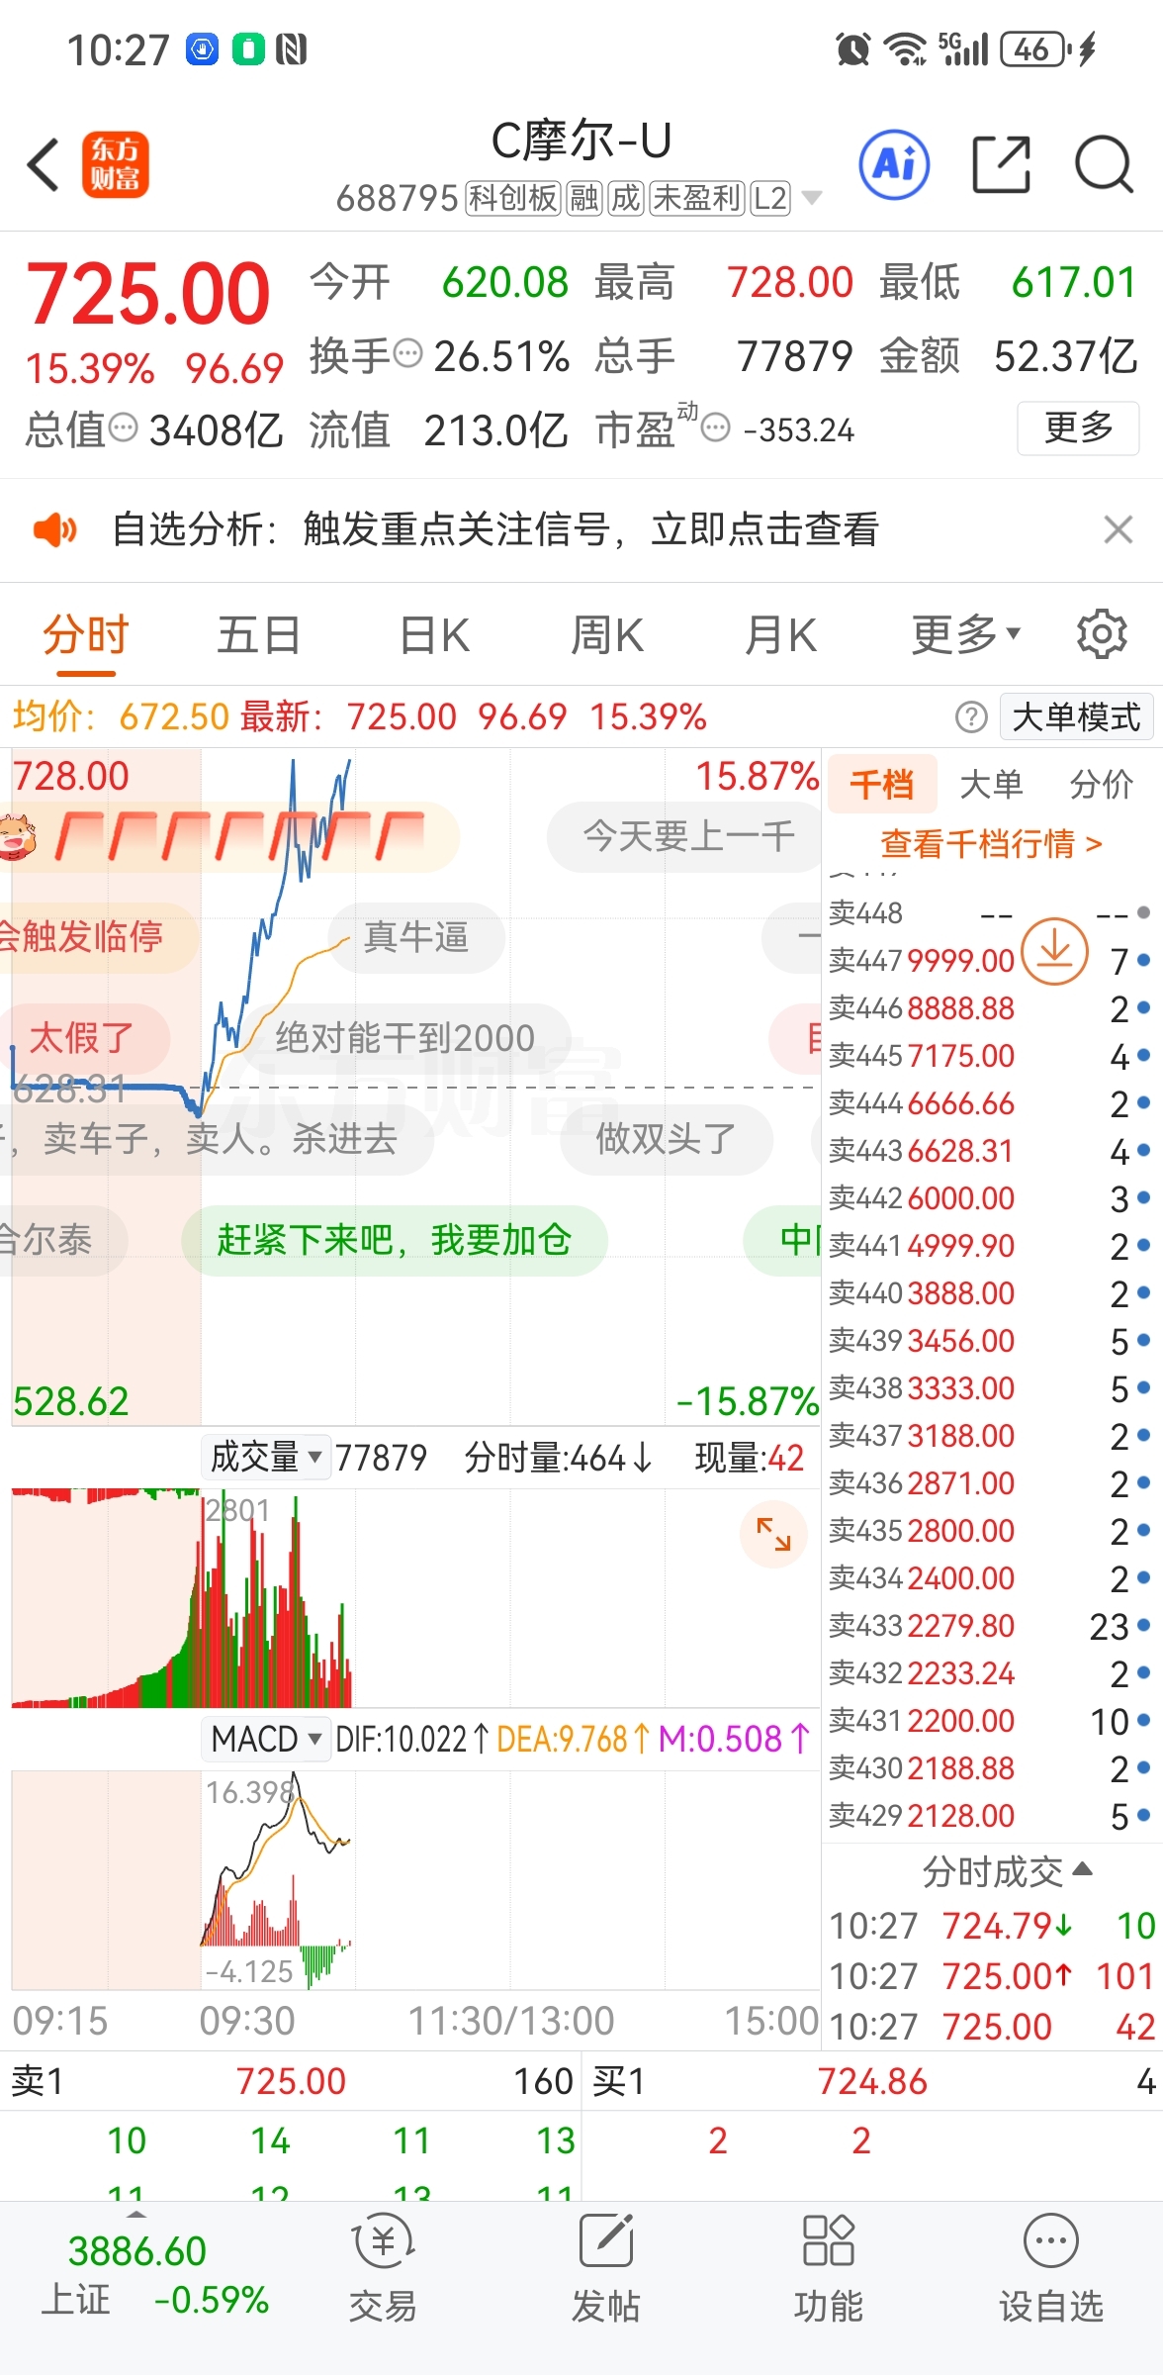Open chart settings gear icon

(1102, 634)
